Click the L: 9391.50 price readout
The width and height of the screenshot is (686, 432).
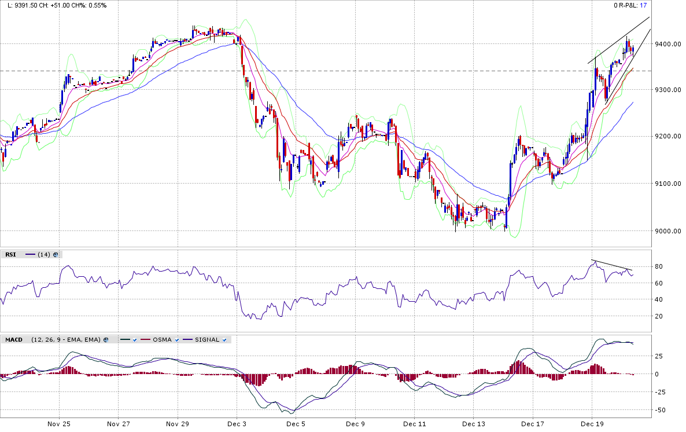point(23,5)
